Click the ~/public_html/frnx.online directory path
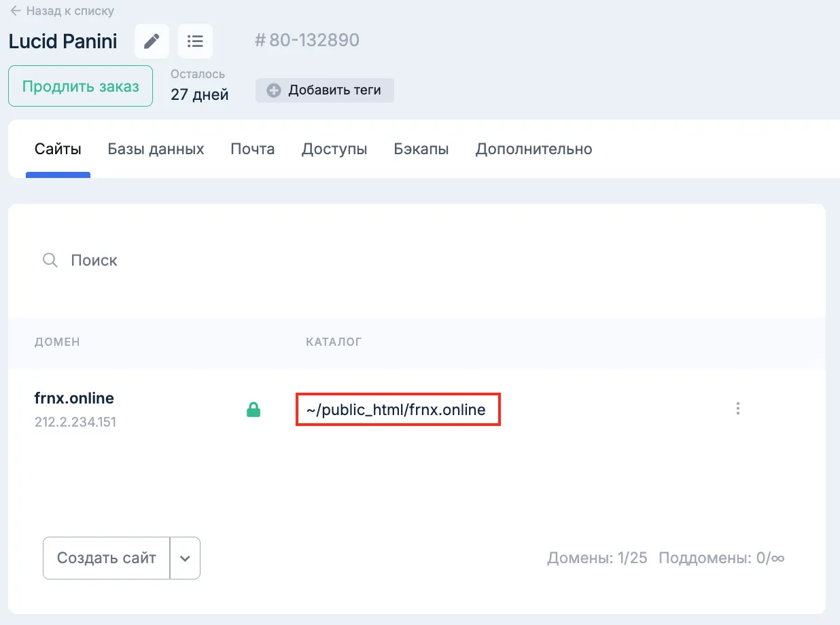Image resolution: width=840 pixels, height=625 pixels. tap(396, 410)
